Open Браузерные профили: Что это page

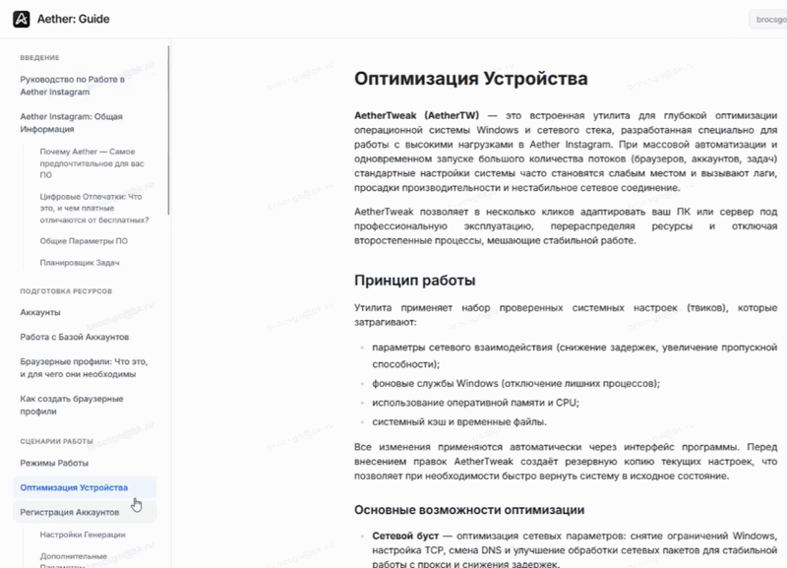[84, 367]
